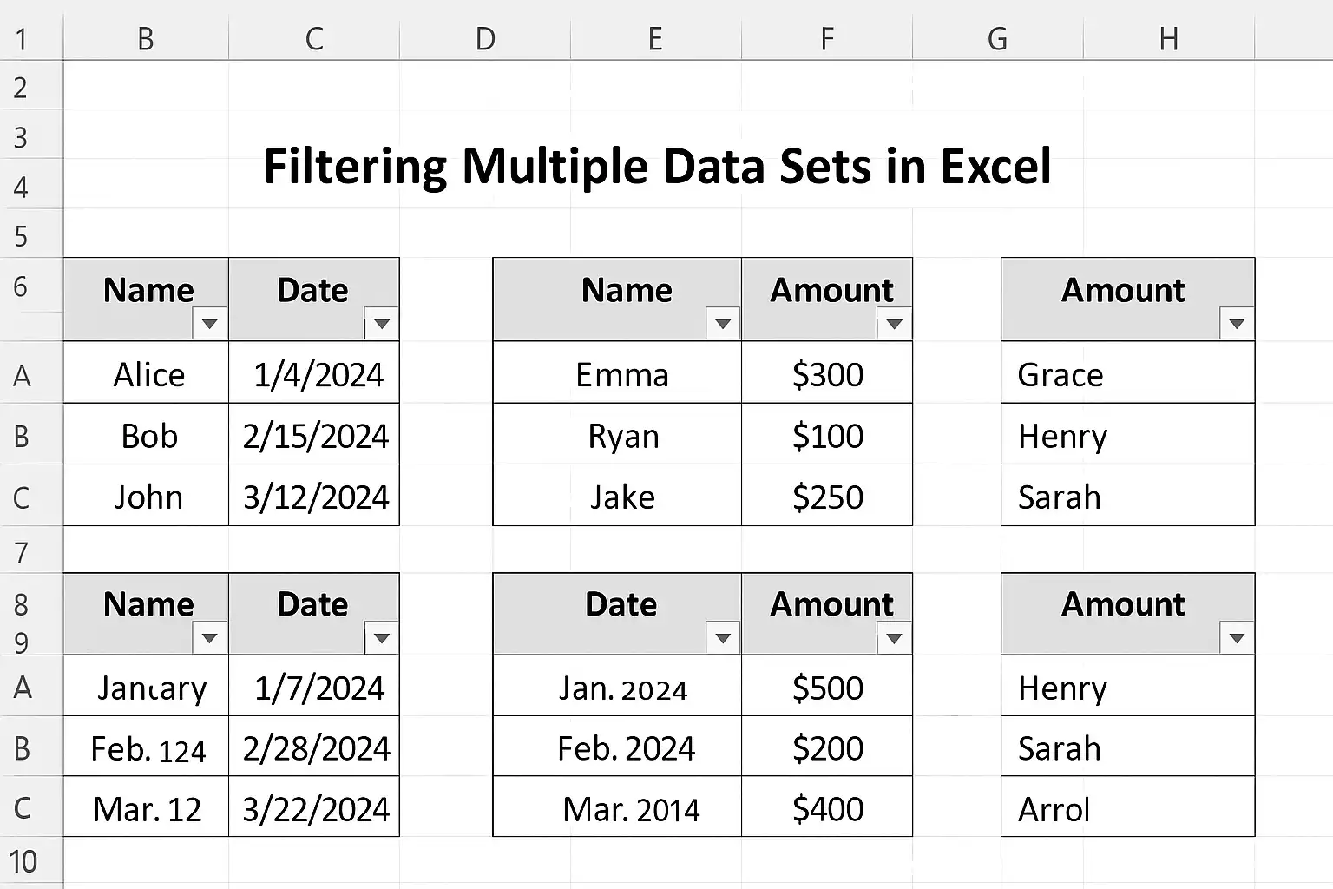Expand the Amount filter arrow above $300
The width and height of the screenshot is (1333, 889).
click(x=894, y=324)
